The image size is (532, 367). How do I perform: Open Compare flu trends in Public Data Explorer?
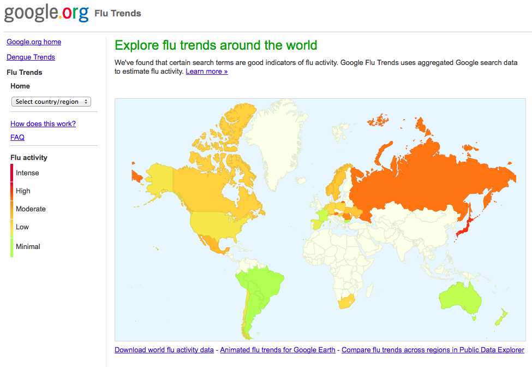point(433,350)
